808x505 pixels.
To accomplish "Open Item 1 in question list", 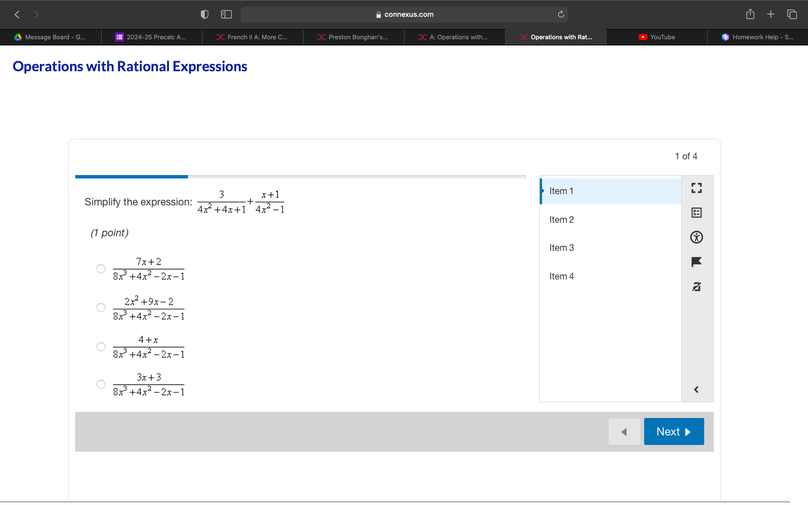I will [610, 191].
